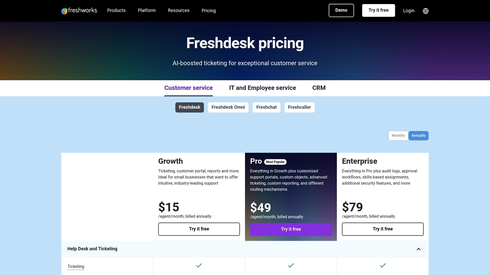Click the green checkmark under Growth for Ticketing
This screenshot has height=275, width=490.
pyautogui.click(x=199, y=265)
